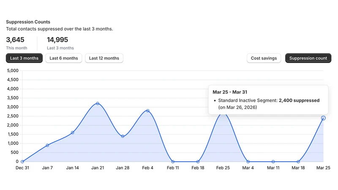Switch chart to Cost savings
The image size is (338, 190).
pyautogui.click(x=264, y=58)
